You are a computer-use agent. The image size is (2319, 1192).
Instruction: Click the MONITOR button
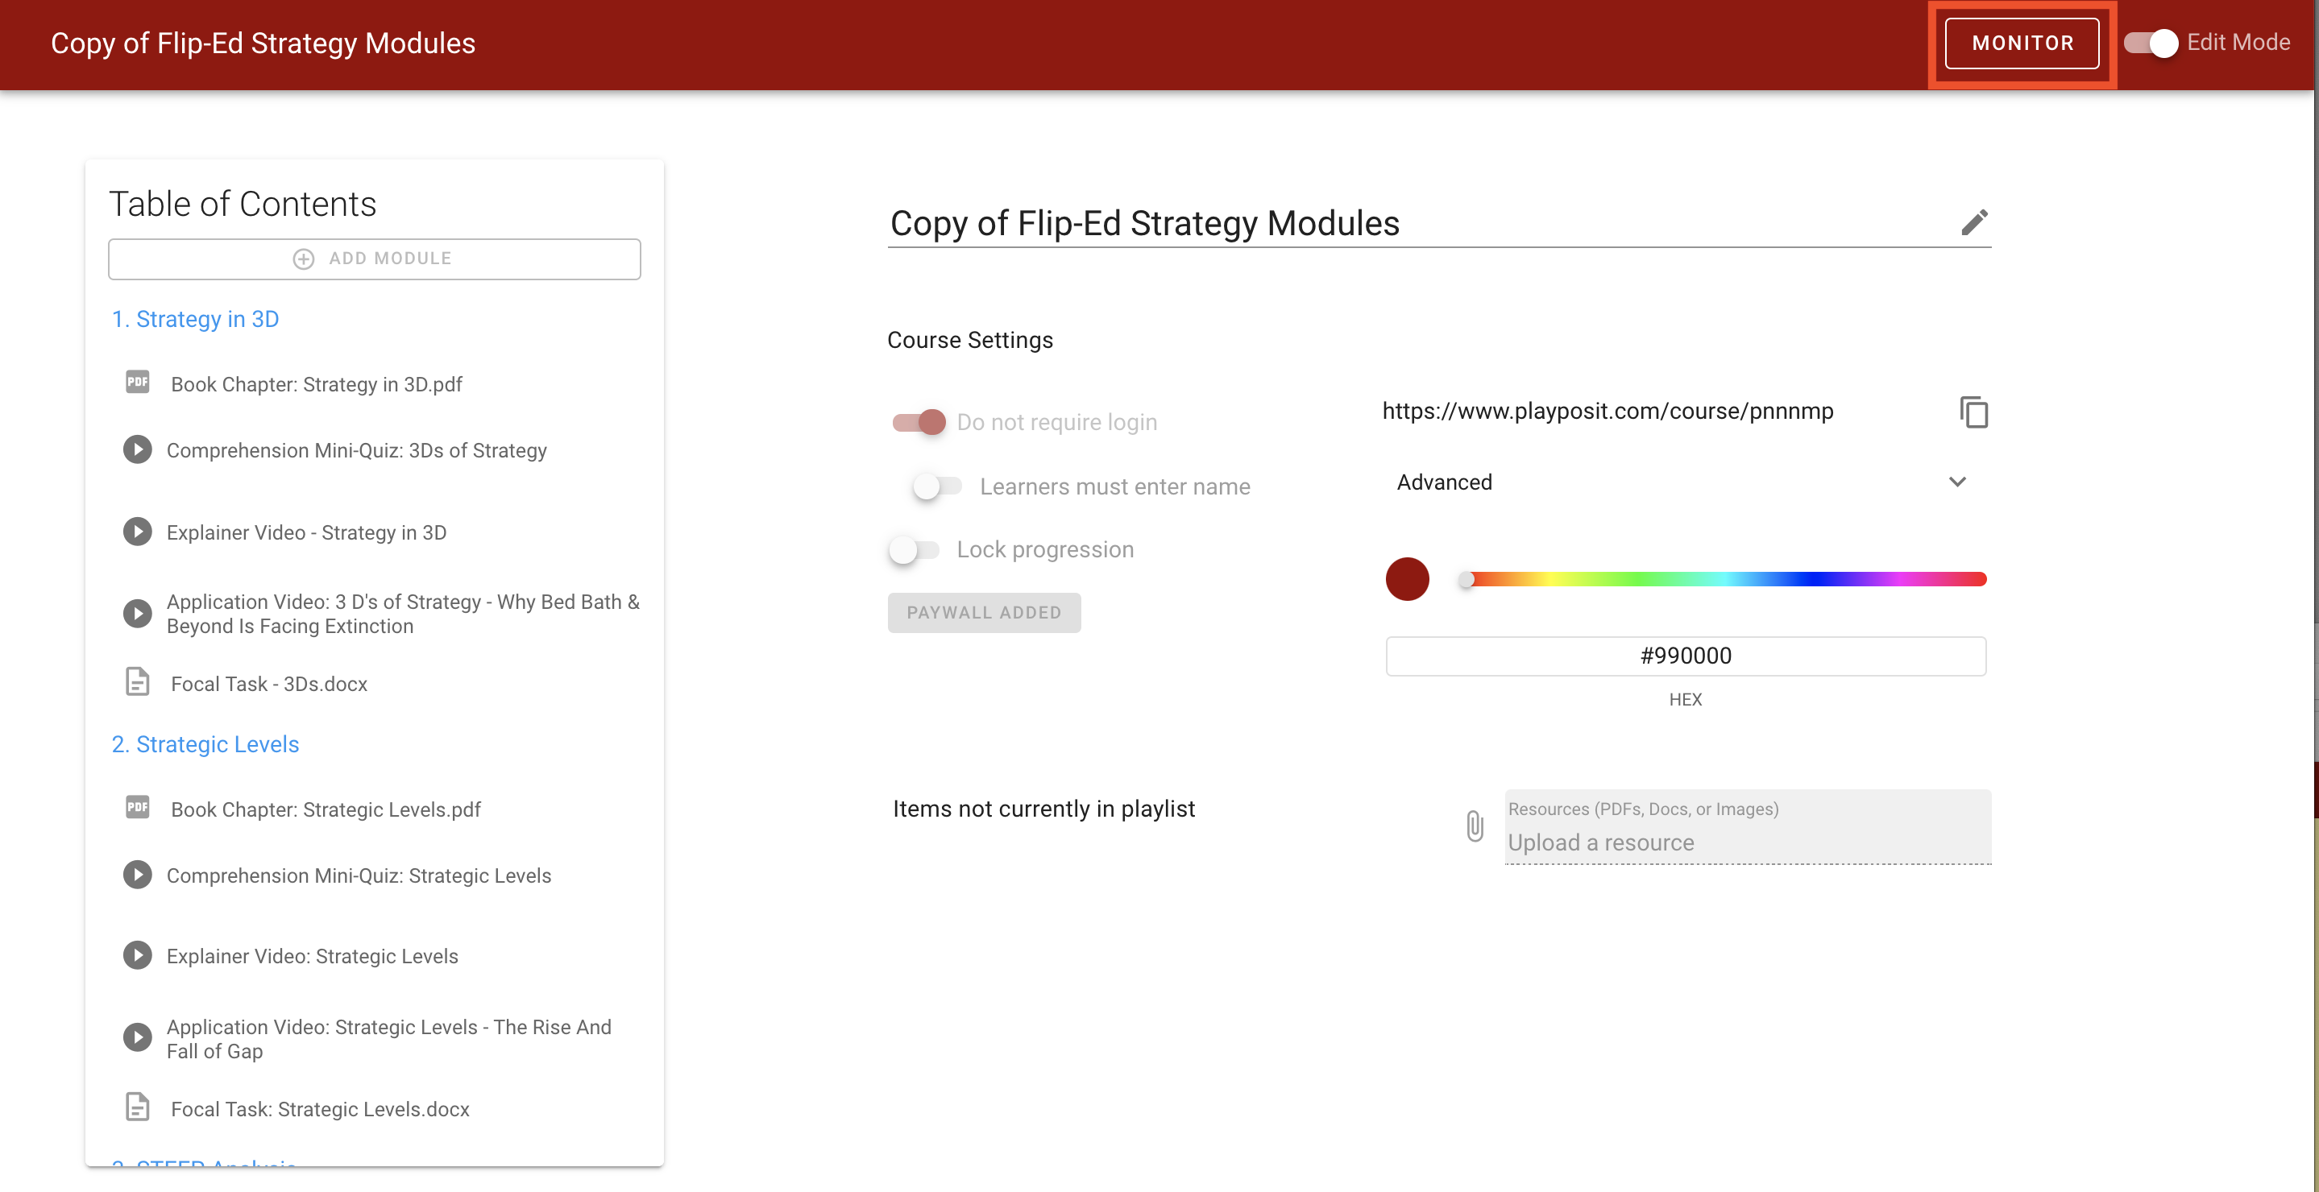[x=2022, y=43]
